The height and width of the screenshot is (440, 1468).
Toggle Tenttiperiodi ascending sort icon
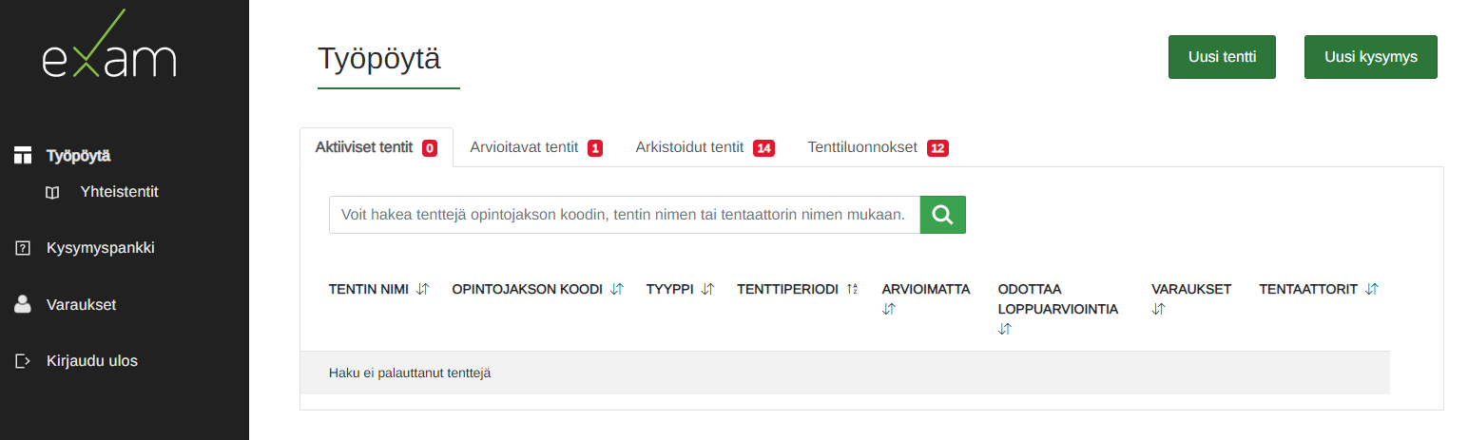pyautogui.click(x=852, y=289)
